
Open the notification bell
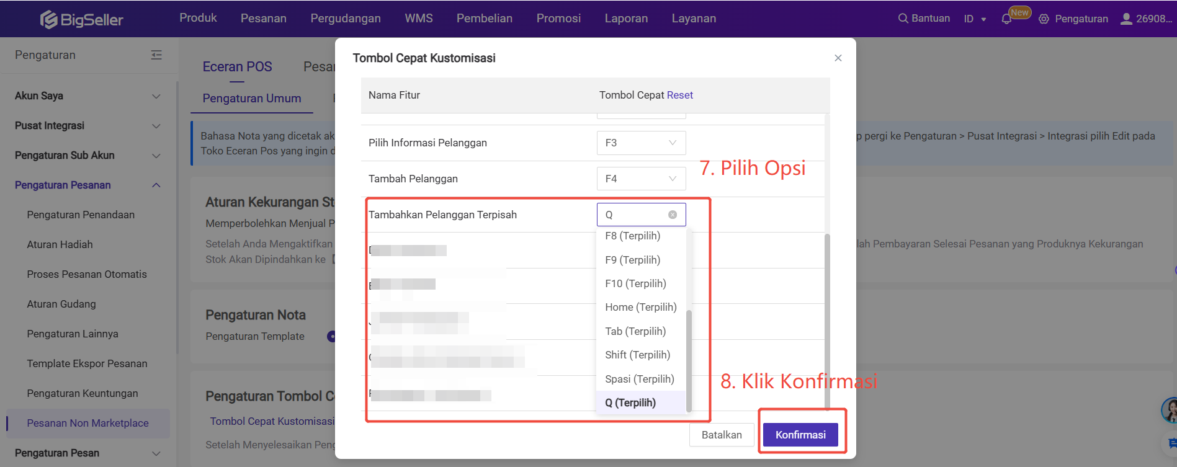(x=1006, y=19)
